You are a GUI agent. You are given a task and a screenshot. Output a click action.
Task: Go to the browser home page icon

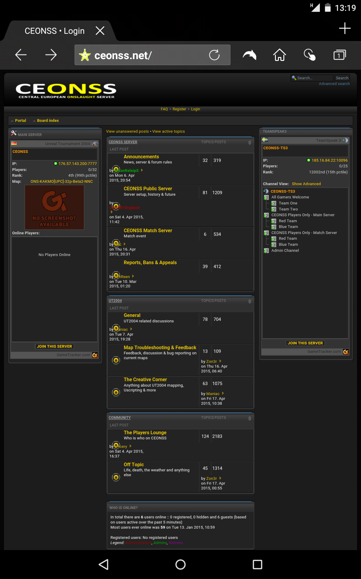click(279, 55)
